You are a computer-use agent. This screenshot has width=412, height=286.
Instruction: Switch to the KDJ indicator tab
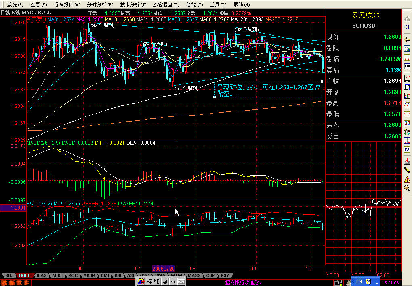9,275
